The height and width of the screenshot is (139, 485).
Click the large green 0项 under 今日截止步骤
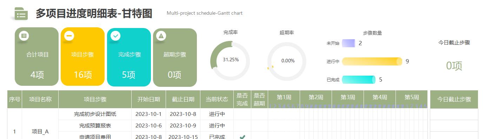click(x=454, y=66)
